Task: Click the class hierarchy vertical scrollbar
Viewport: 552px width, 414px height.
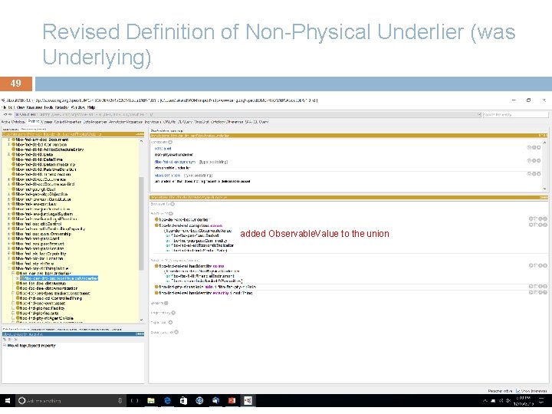Action: click(142, 223)
